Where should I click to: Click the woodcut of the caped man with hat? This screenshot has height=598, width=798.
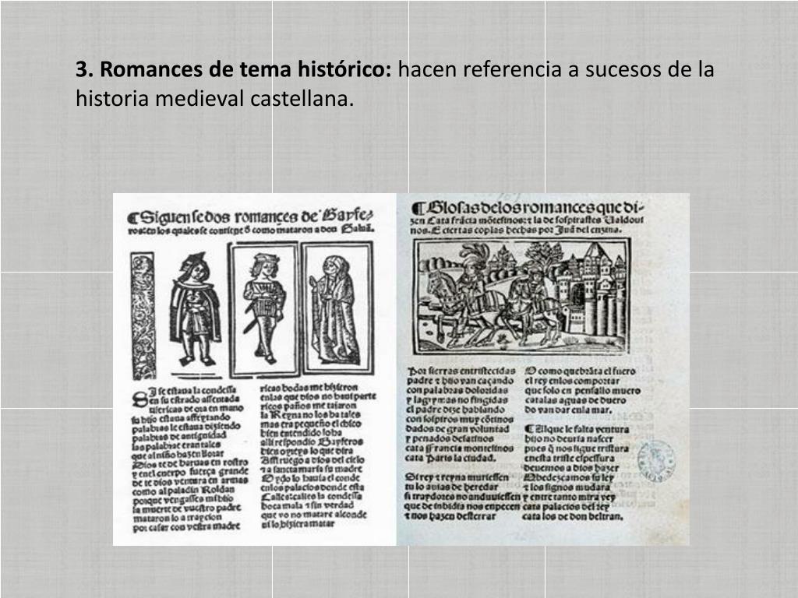196,309
